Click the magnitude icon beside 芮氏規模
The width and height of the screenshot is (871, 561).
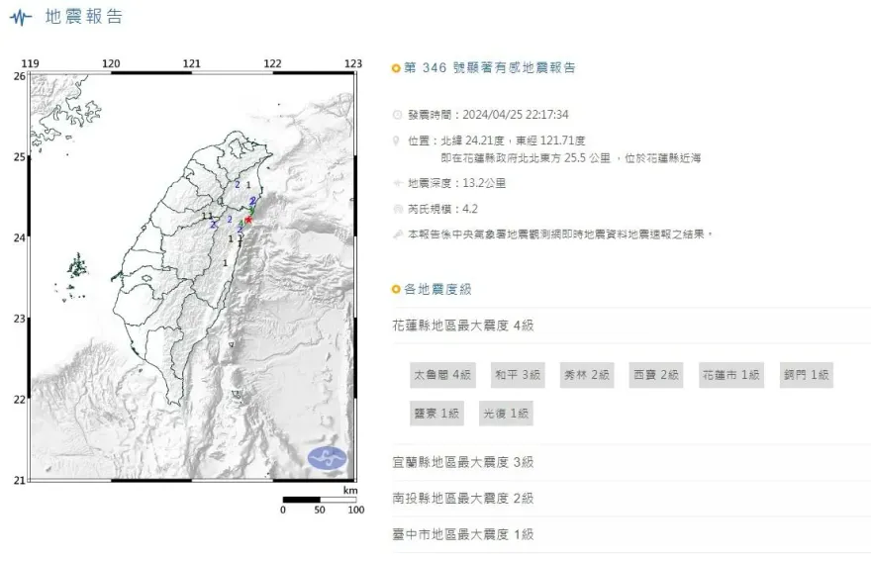pyautogui.click(x=398, y=209)
